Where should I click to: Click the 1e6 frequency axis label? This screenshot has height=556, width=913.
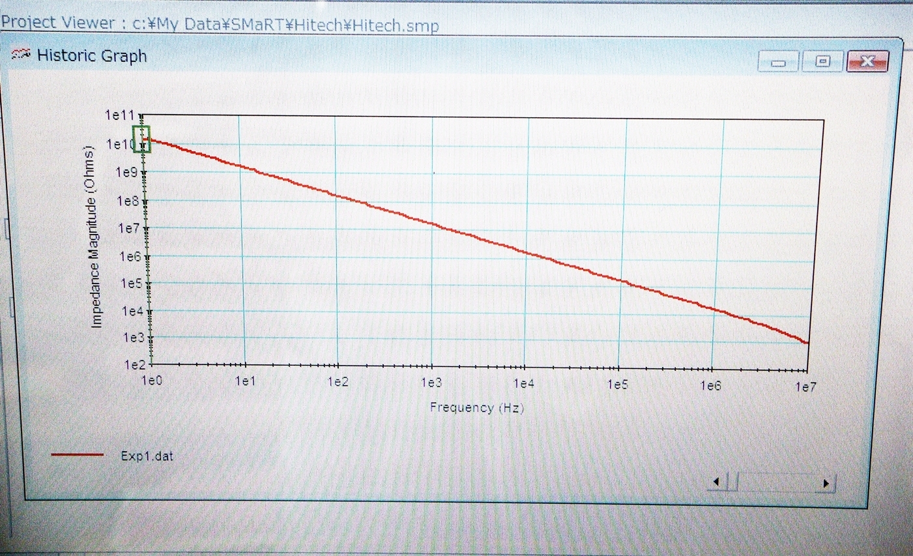(x=710, y=385)
